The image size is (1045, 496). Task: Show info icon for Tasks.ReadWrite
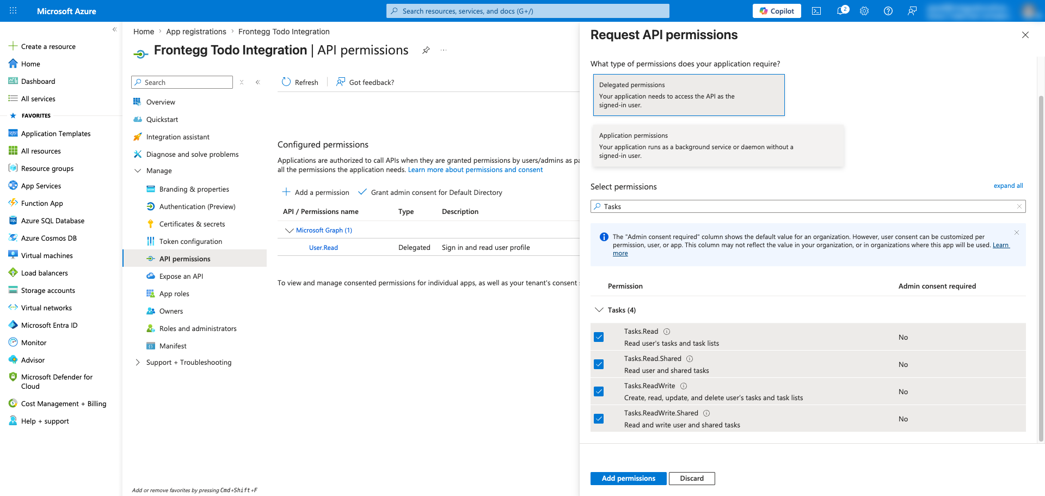coord(684,386)
